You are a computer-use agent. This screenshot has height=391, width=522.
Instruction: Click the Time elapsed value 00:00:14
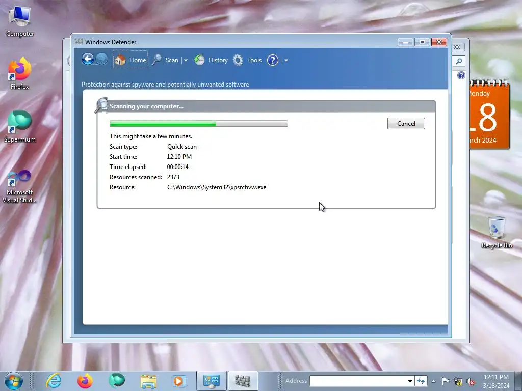178,167
